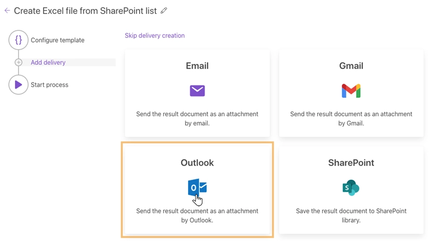
Task: Select the purple Email envelope icon
Action: pyautogui.click(x=197, y=91)
